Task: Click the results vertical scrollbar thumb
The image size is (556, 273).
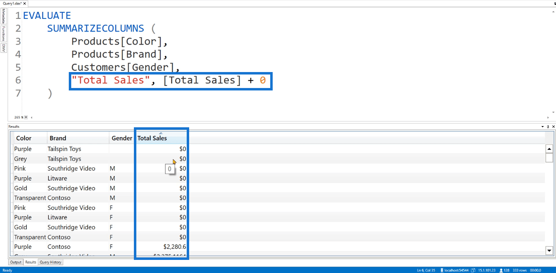Action: (549, 158)
